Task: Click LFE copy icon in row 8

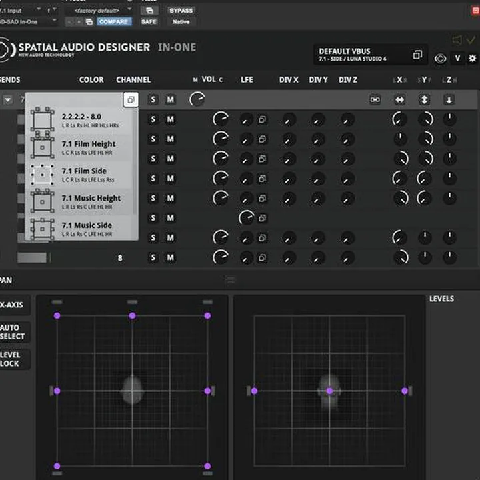Action: pos(262,258)
